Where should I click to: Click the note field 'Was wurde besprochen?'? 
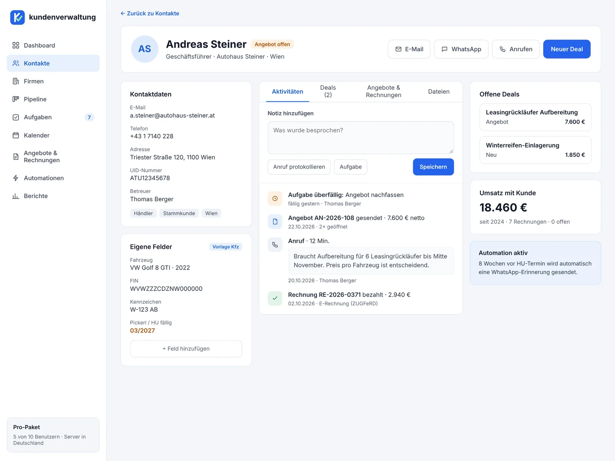pos(361,138)
